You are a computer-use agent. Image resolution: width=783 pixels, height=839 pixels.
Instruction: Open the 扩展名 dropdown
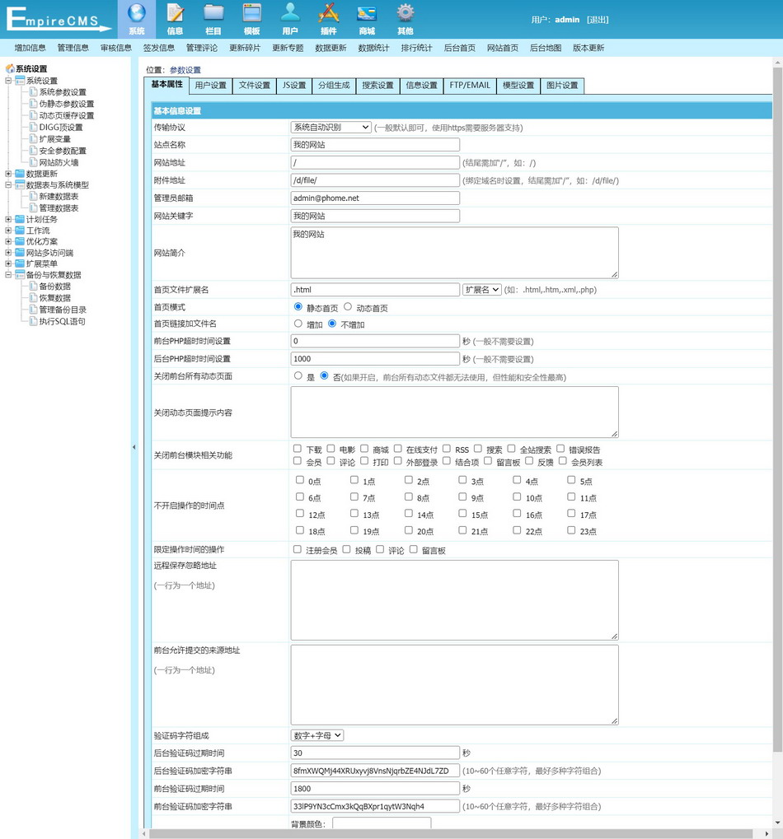tap(481, 290)
